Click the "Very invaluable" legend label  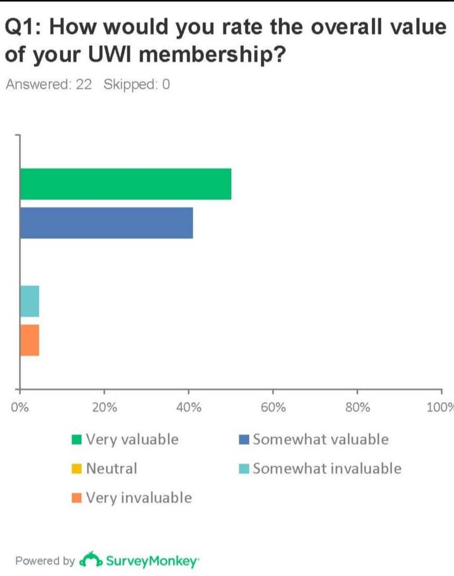point(139,498)
